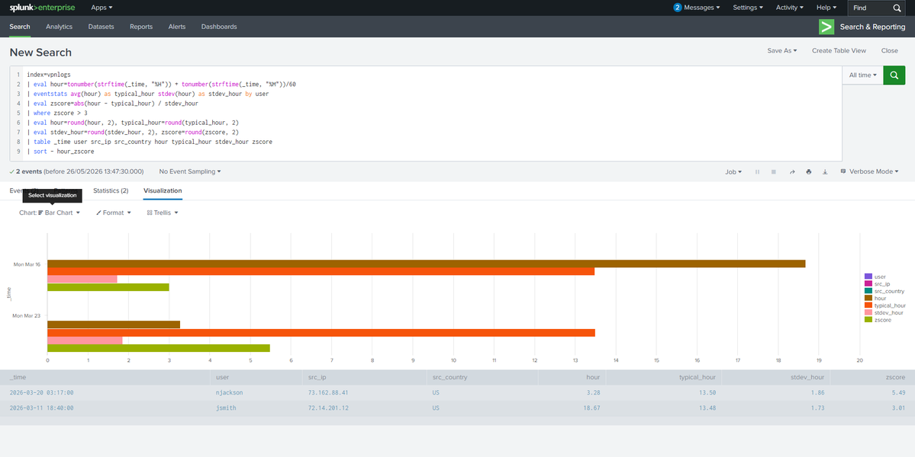Viewport: 915px width, 457px height.
Task: Open the Settings dropdown
Action: pyautogui.click(x=748, y=8)
